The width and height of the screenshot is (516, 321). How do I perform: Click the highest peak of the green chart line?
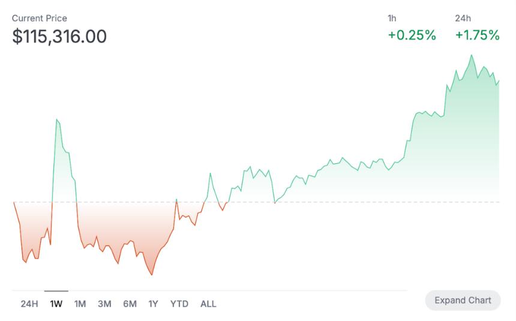(x=472, y=55)
